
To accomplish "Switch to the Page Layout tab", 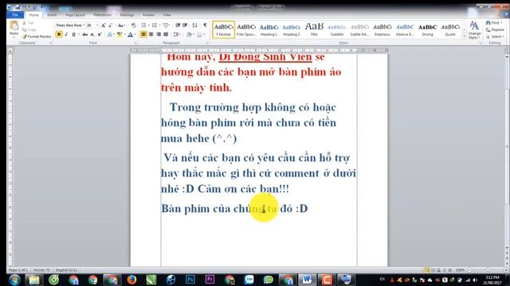I will 75,15.
